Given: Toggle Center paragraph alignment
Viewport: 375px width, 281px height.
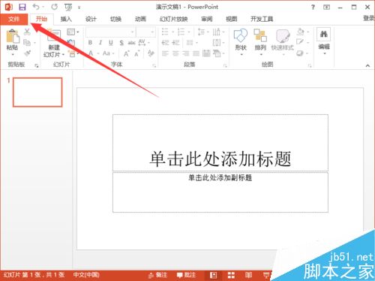Looking at the screenshot, I should [x=175, y=53].
